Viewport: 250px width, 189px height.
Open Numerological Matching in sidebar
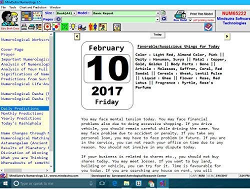coord(25,138)
